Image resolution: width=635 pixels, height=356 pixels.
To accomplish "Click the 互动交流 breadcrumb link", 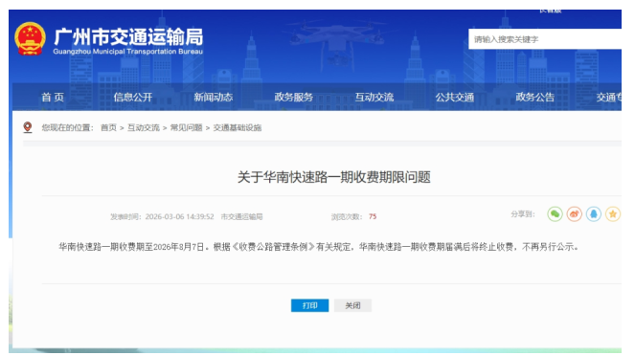I will [x=144, y=128].
